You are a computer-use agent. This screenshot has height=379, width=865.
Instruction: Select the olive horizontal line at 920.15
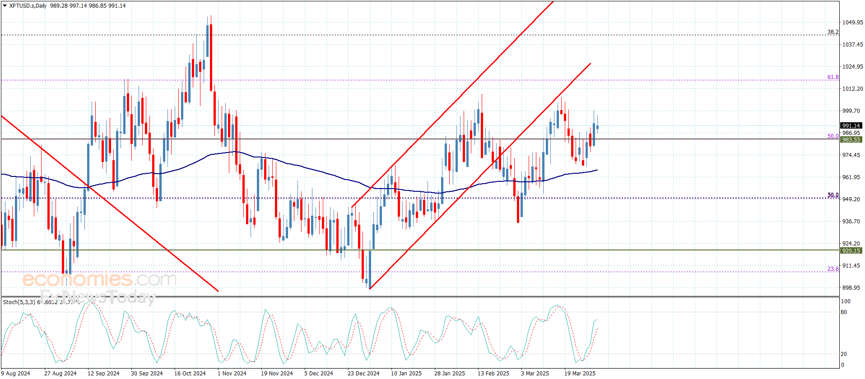pyautogui.click(x=420, y=250)
